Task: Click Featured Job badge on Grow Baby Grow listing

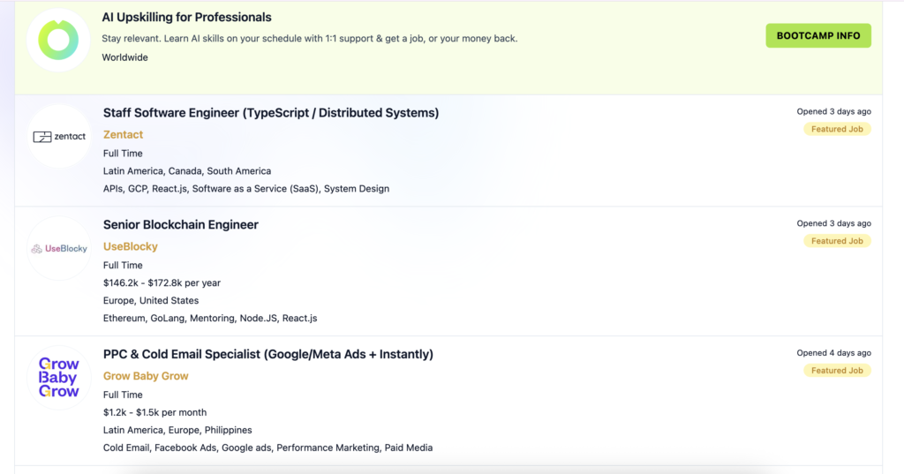Action: click(837, 370)
